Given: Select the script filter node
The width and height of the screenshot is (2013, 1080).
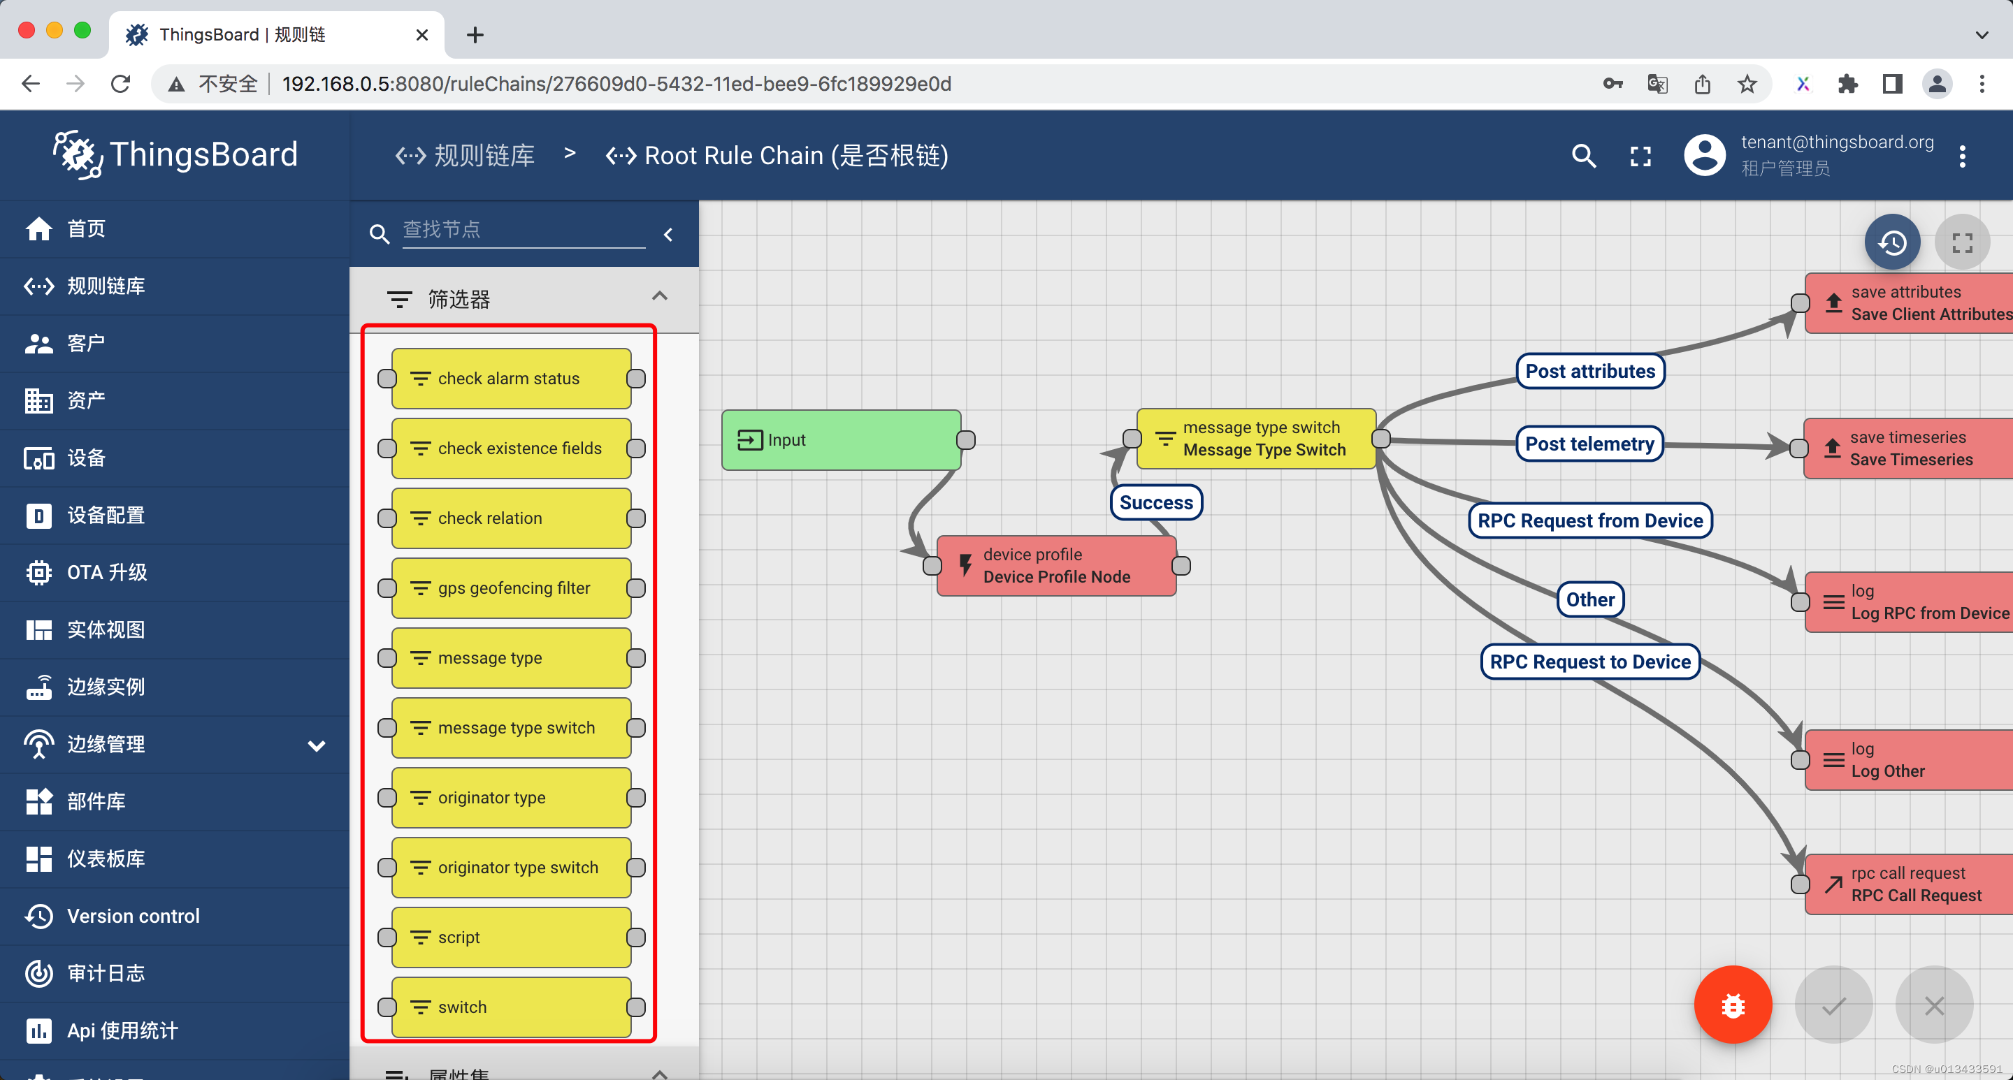Looking at the screenshot, I should (511, 936).
